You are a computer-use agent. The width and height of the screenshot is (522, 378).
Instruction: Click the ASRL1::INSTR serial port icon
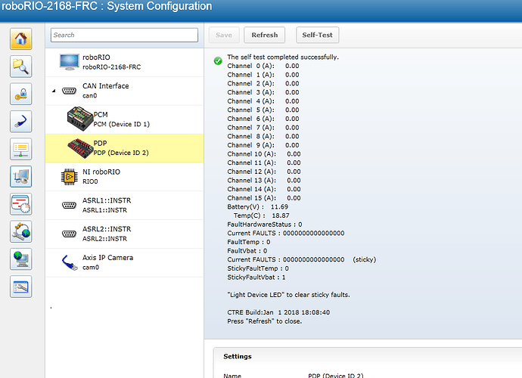(70, 206)
